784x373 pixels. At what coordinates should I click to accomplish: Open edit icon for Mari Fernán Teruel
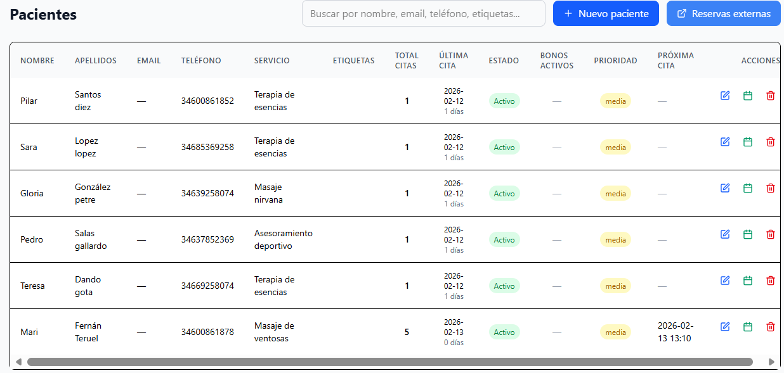pos(725,327)
